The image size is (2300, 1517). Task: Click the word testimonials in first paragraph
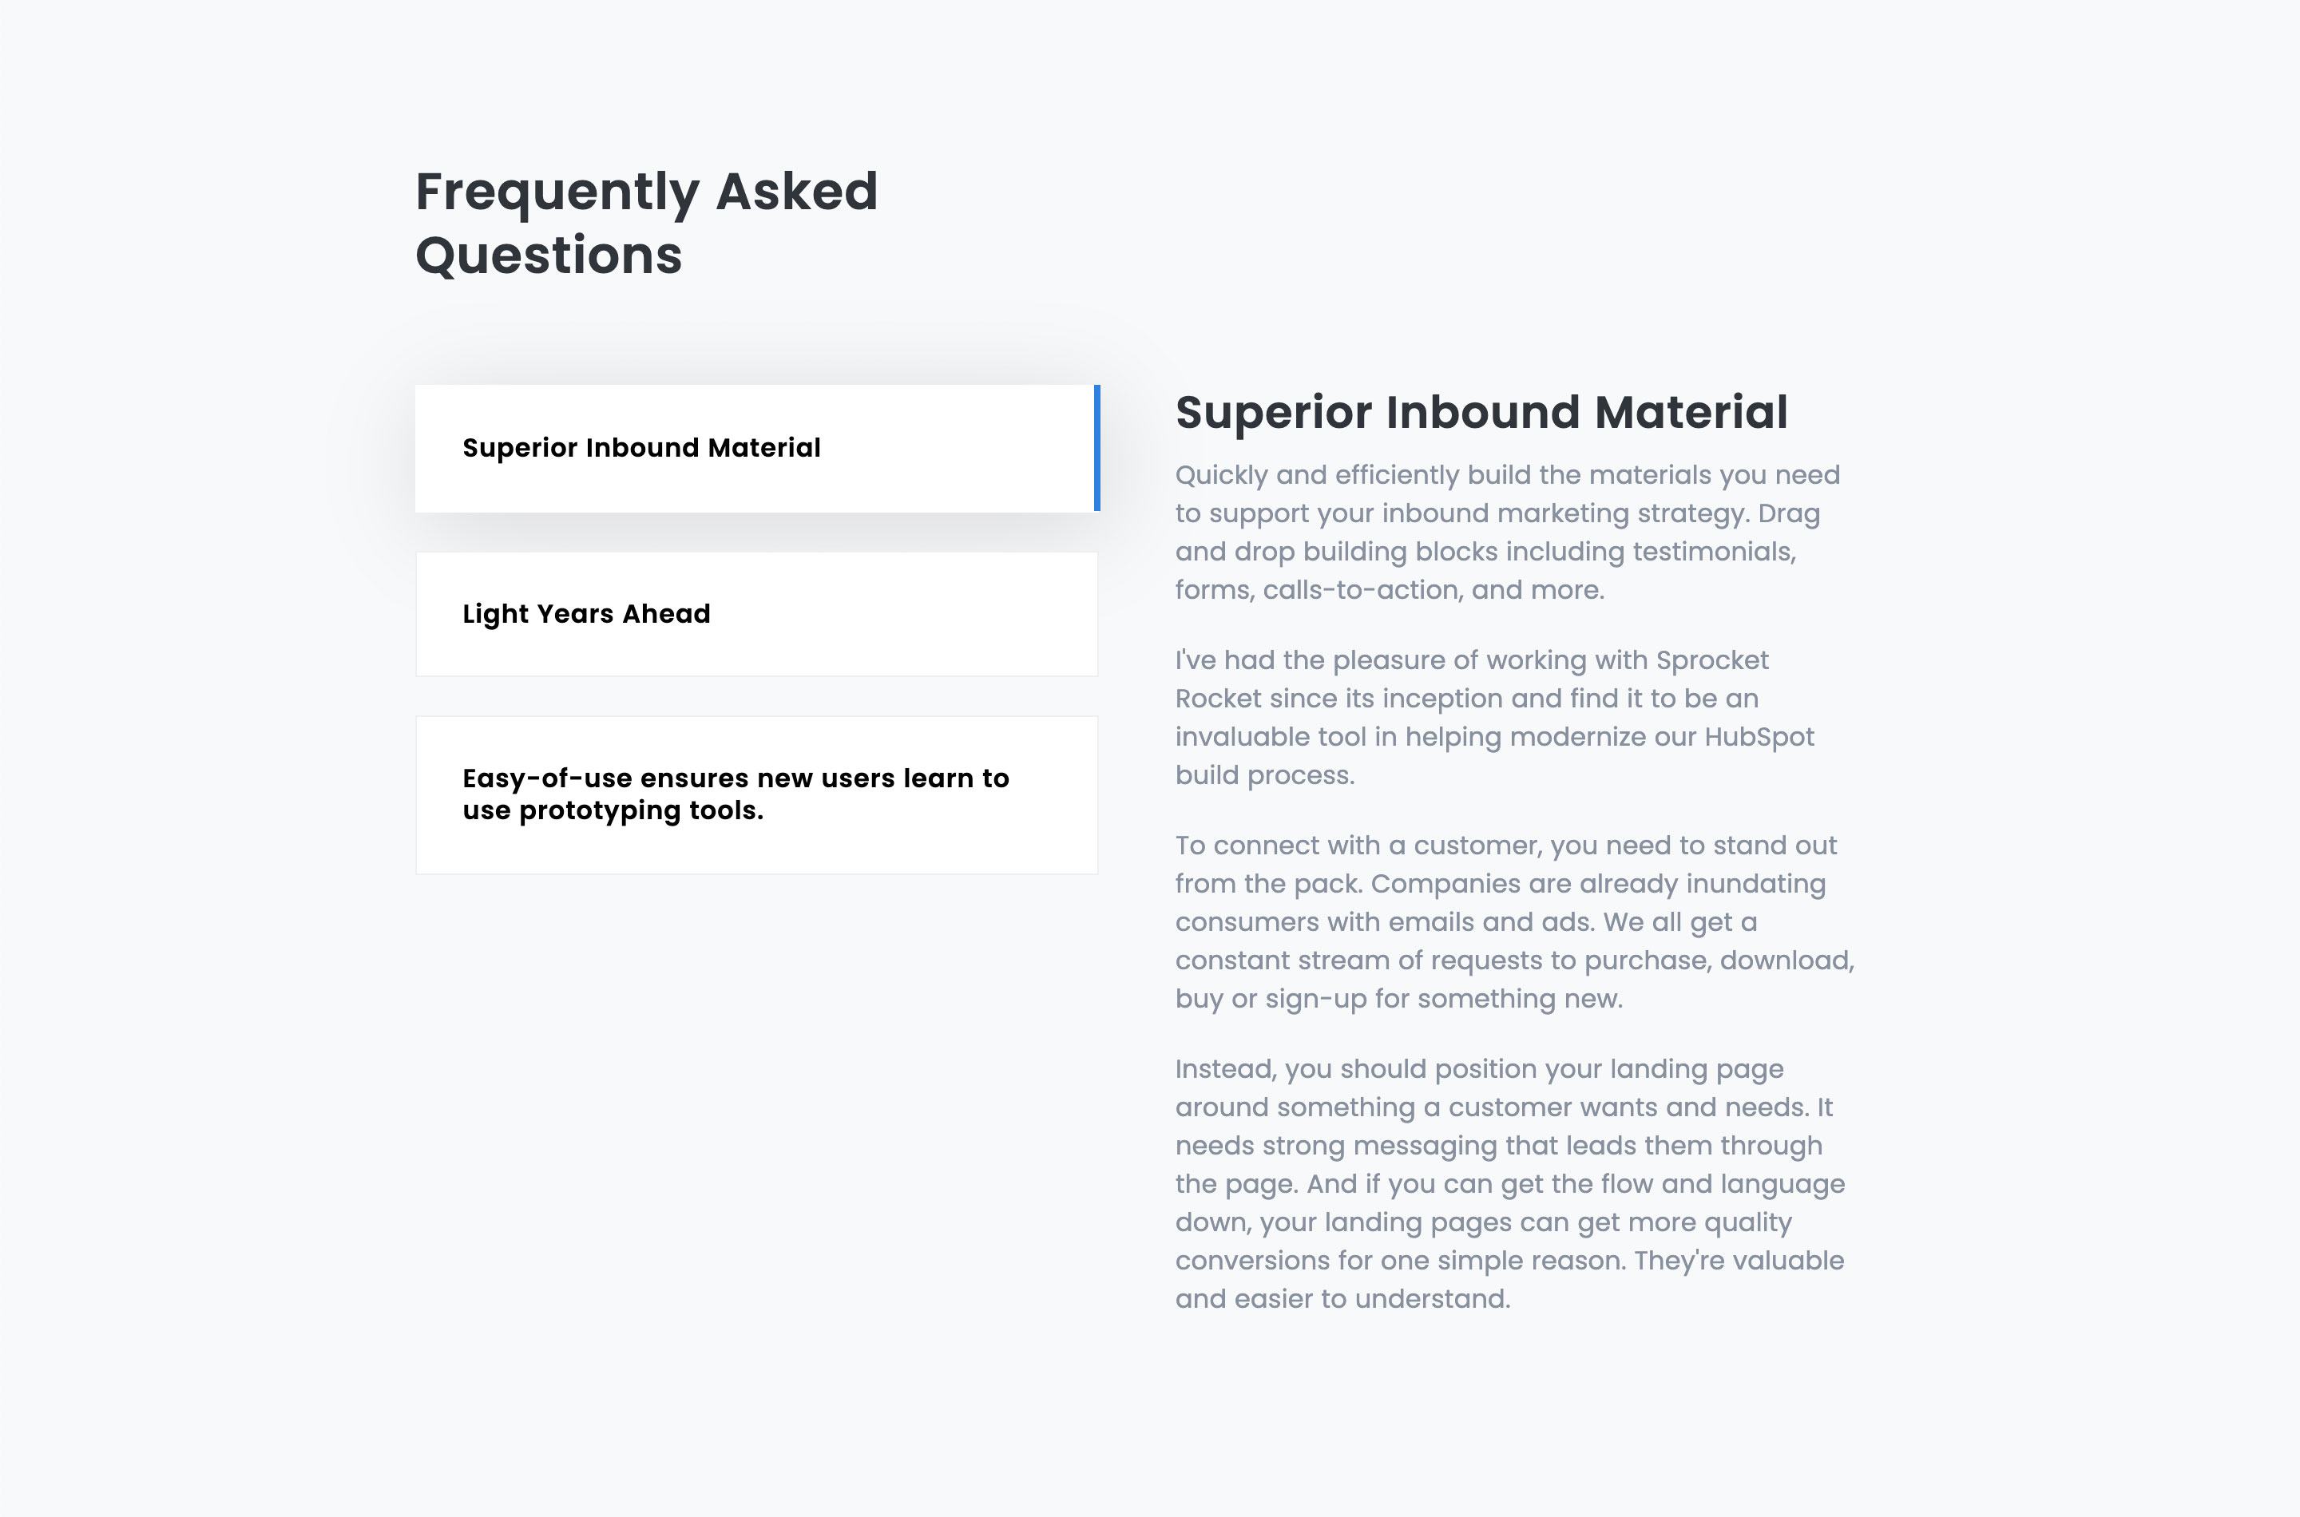coord(1713,552)
